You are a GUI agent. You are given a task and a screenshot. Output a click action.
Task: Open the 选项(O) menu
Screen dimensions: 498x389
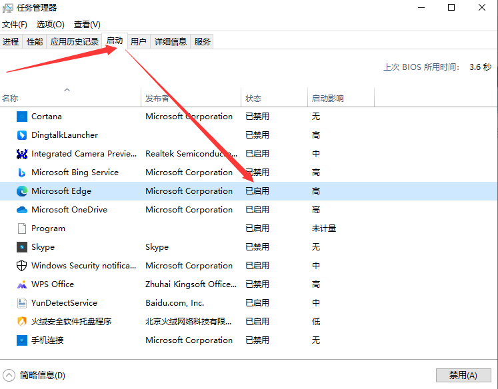click(x=50, y=25)
